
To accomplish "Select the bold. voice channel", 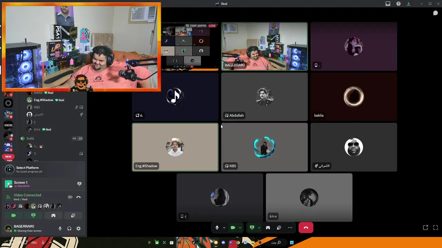I will pyautogui.click(x=52, y=138).
